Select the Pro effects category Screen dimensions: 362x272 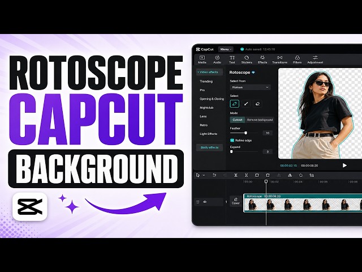202,90
